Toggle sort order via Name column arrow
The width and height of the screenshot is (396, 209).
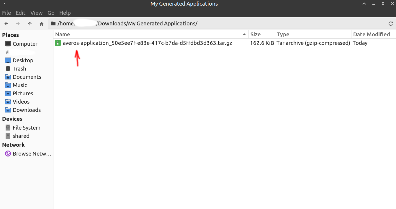click(244, 35)
